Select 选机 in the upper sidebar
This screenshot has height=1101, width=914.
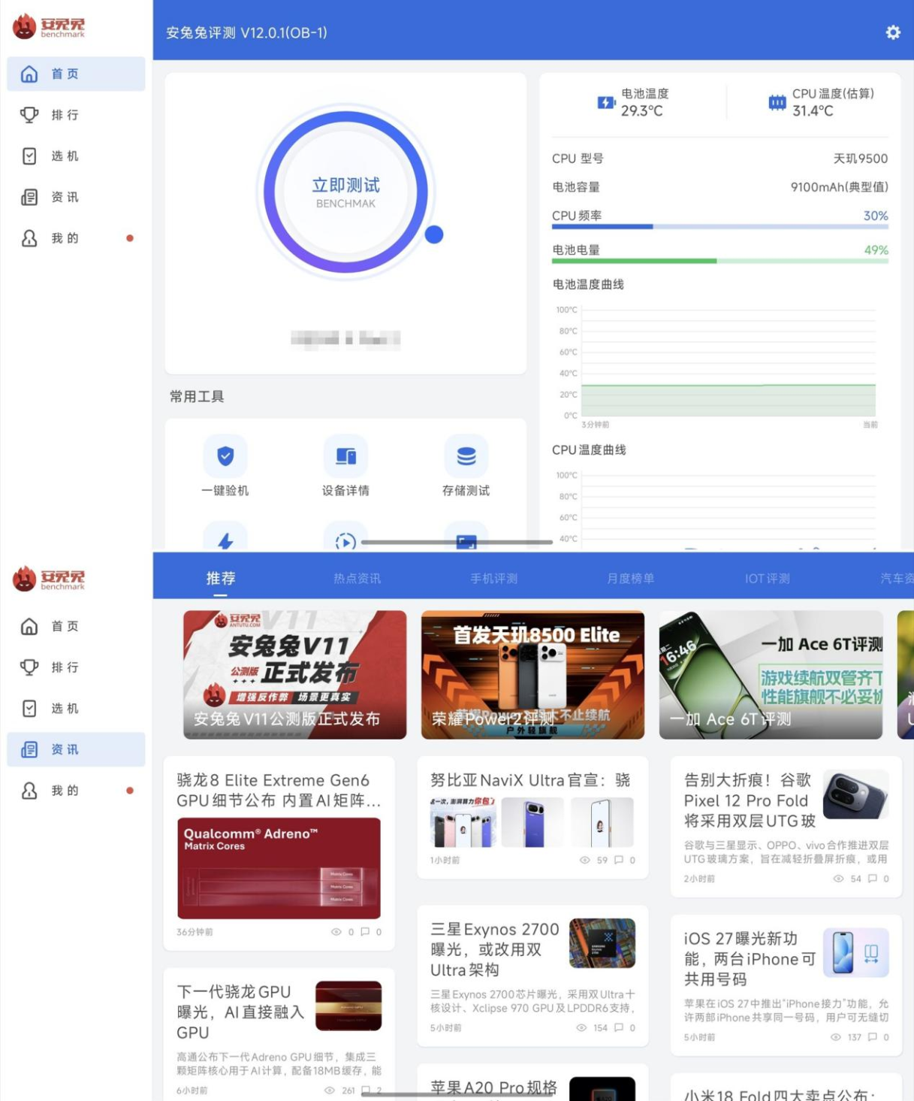click(76, 156)
